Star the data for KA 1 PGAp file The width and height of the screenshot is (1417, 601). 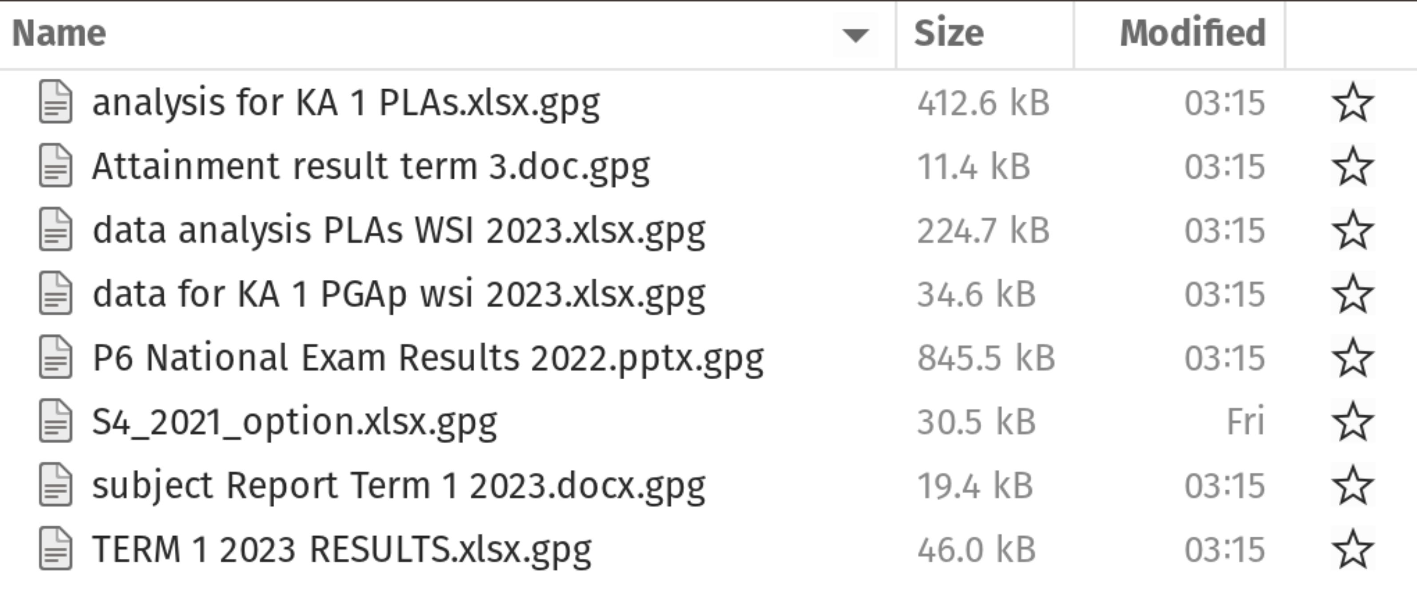pos(1353,294)
